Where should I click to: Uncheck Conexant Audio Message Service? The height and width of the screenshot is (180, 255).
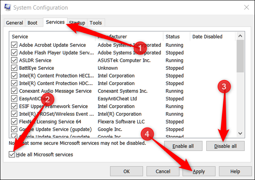pyautogui.click(x=14, y=91)
